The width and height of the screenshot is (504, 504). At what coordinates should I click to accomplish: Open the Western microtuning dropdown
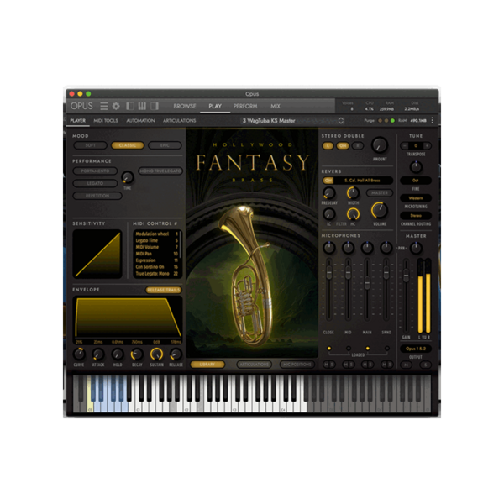(x=416, y=198)
